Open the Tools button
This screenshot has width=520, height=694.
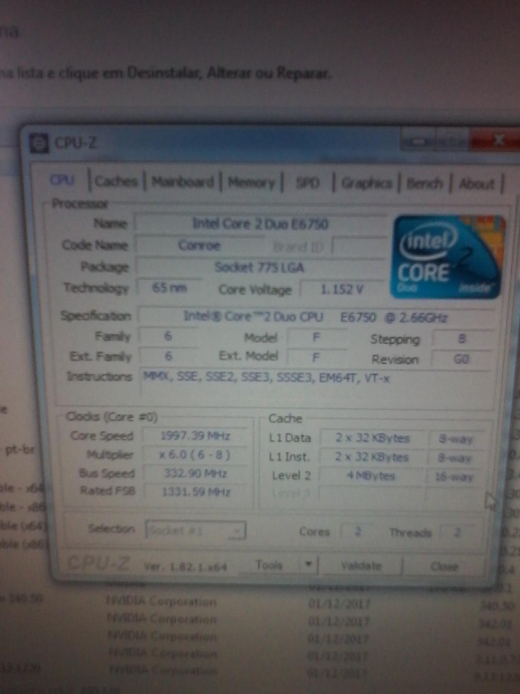click(x=270, y=565)
